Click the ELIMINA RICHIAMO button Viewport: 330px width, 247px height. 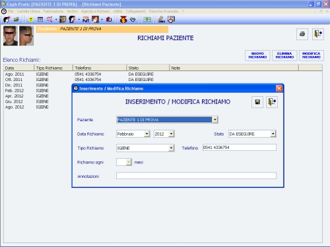coord(284,55)
